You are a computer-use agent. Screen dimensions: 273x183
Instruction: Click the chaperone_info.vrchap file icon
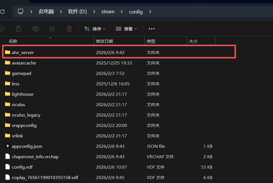point(8,156)
